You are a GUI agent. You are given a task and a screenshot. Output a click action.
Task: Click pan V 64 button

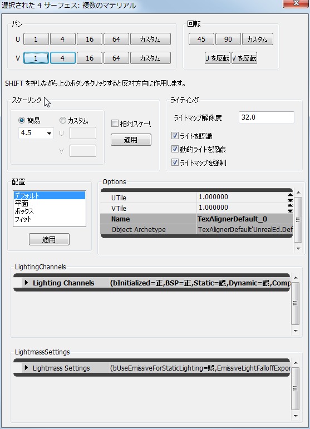pyautogui.click(x=116, y=58)
